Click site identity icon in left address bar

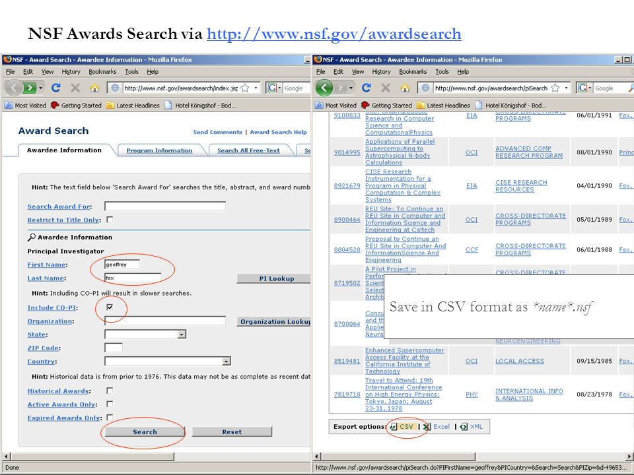(115, 88)
